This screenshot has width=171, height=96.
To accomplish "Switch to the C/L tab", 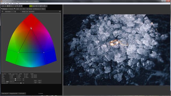I will (24, 9).
